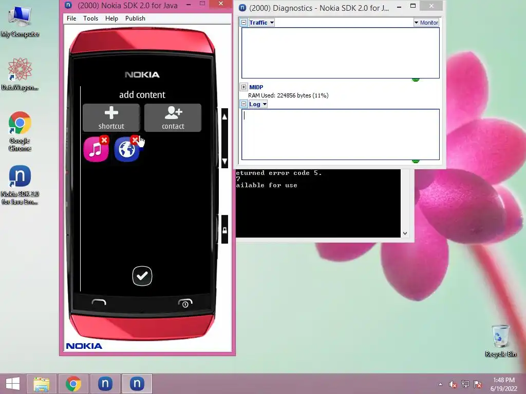
Task: Remove the music shortcut via red X
Action: tap(104, 140)
